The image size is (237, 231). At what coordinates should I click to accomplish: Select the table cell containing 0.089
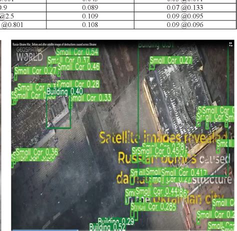(x=90, y=7)
